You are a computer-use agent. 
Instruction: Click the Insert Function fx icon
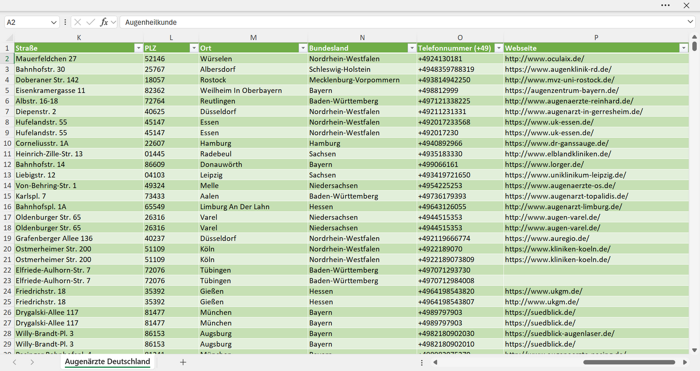coord(104,22)
